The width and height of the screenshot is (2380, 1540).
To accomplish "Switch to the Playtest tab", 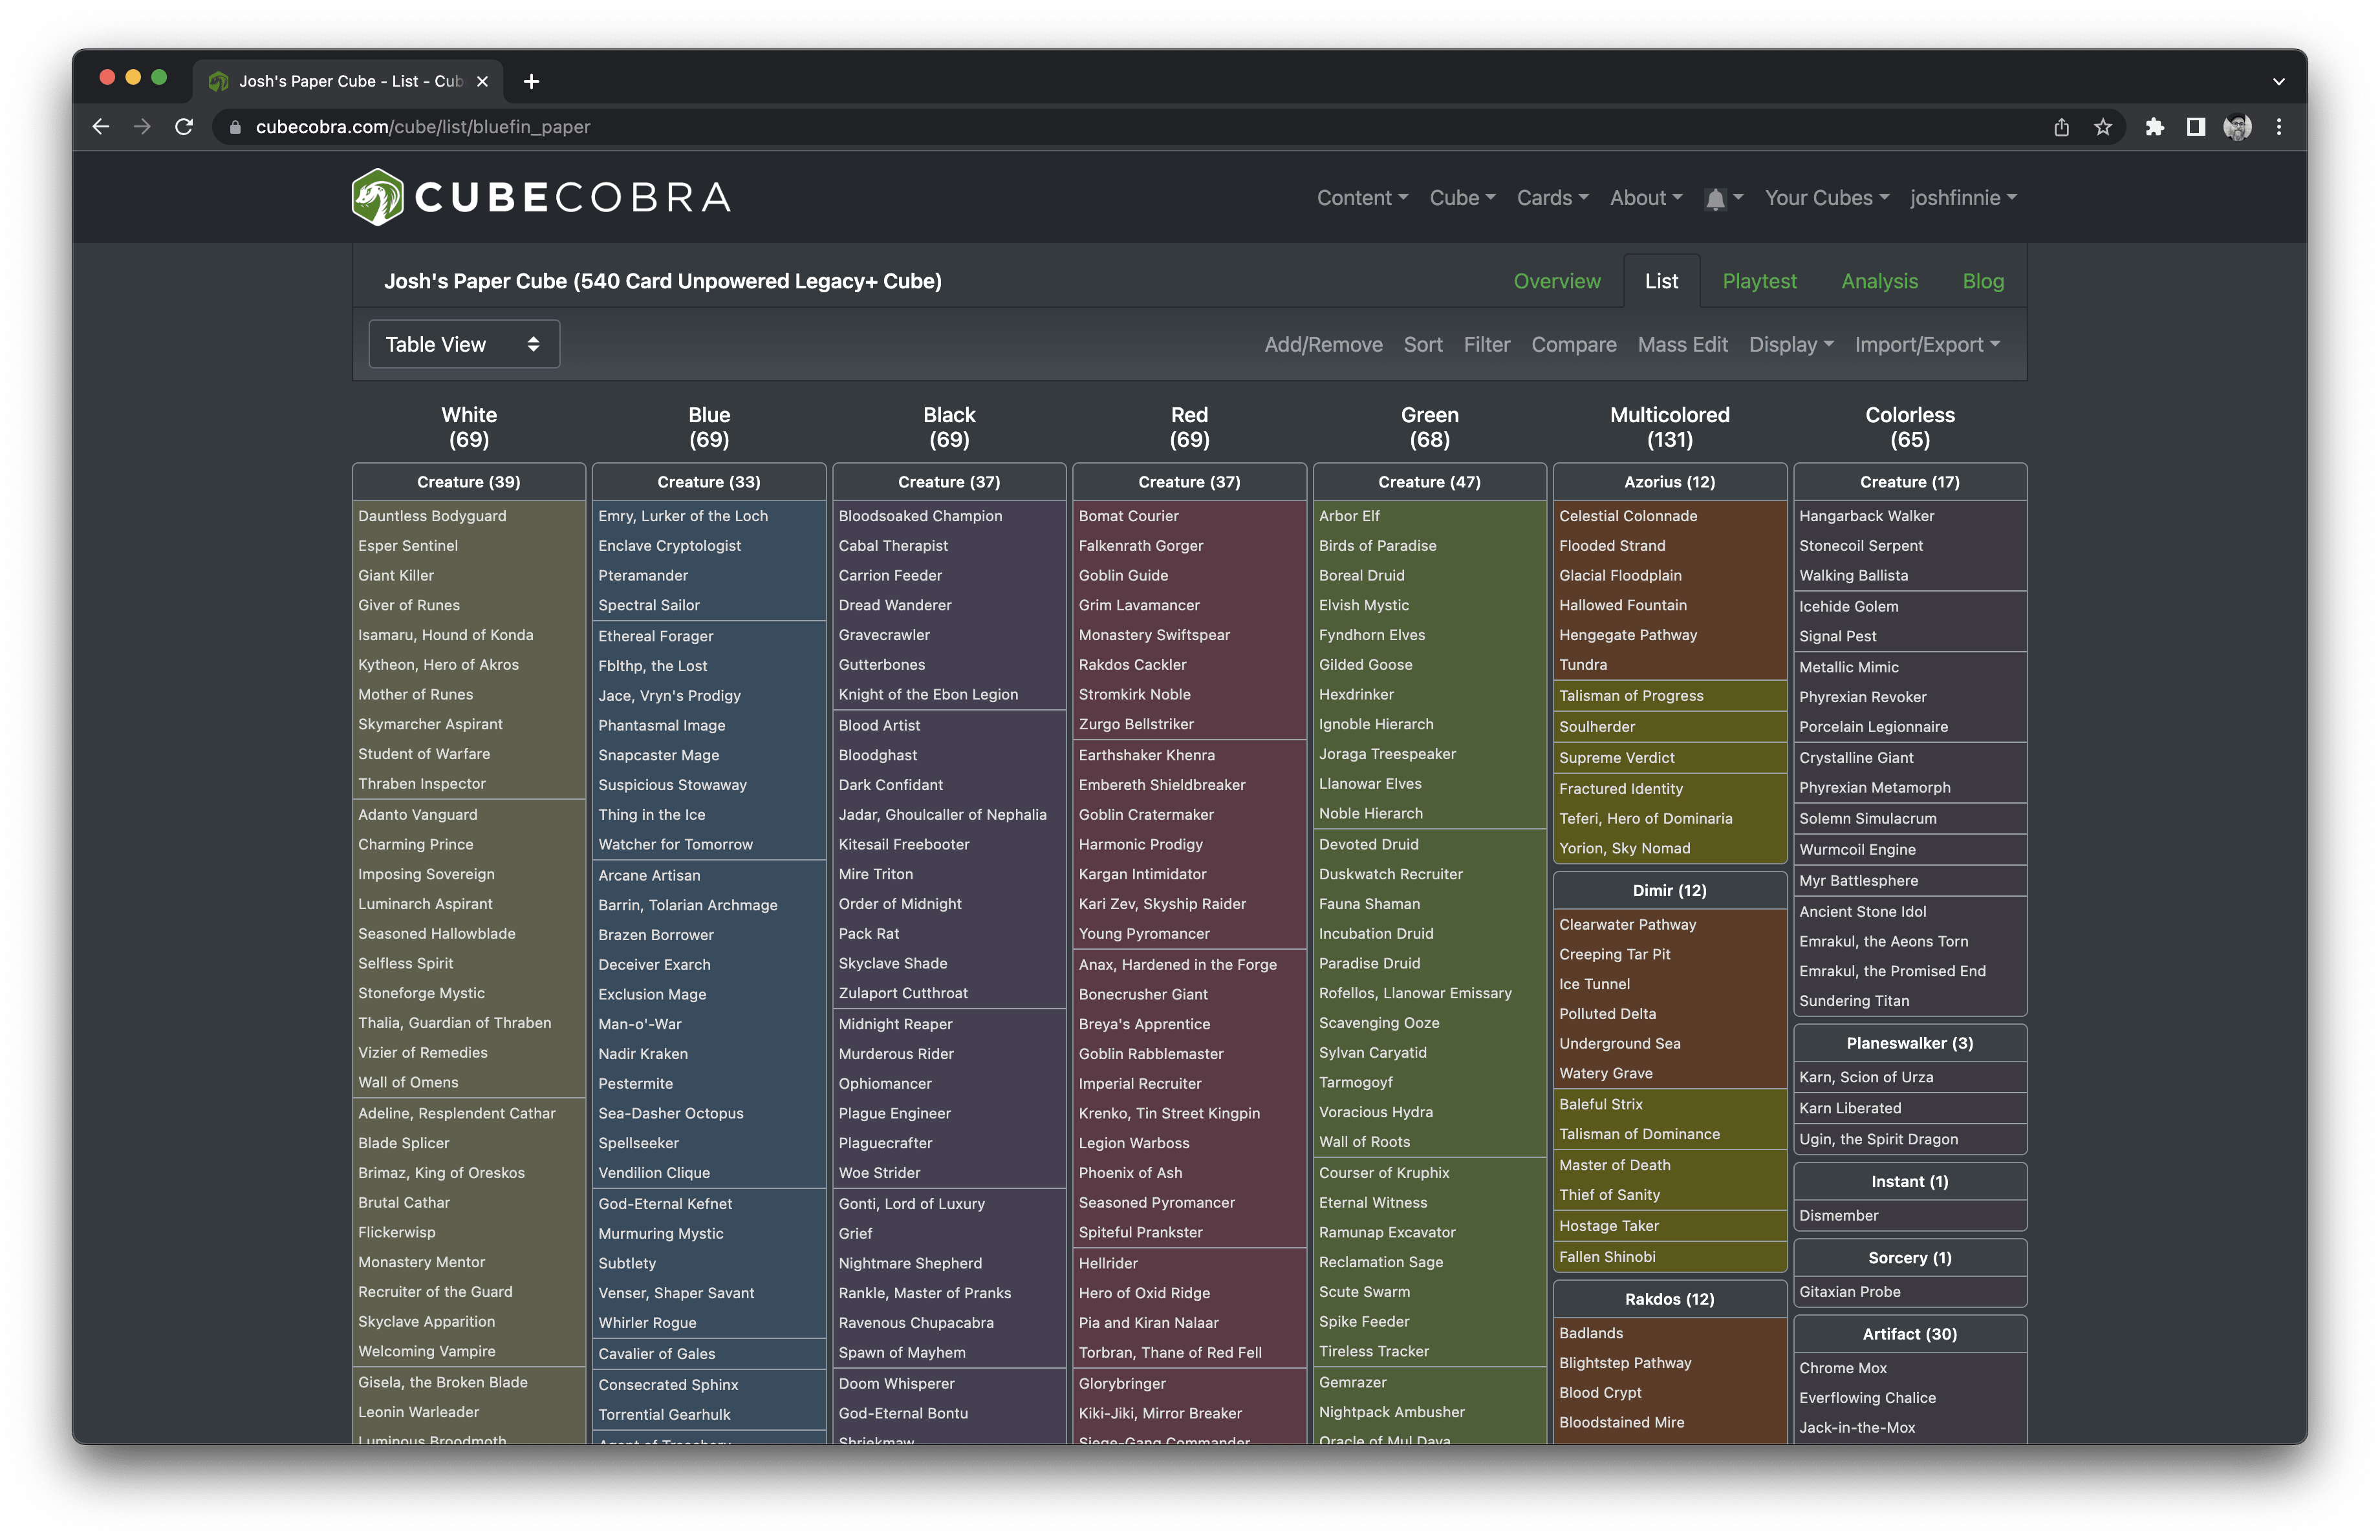I will 1759,281.
